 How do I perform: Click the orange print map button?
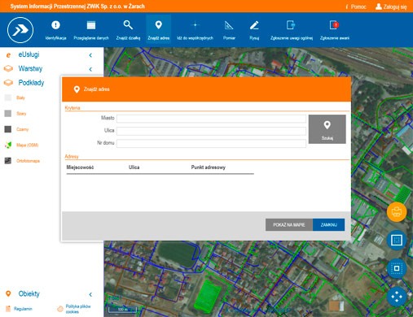[397, 212]
